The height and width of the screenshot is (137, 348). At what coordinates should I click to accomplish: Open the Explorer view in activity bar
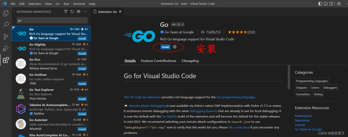coord(6,13)
